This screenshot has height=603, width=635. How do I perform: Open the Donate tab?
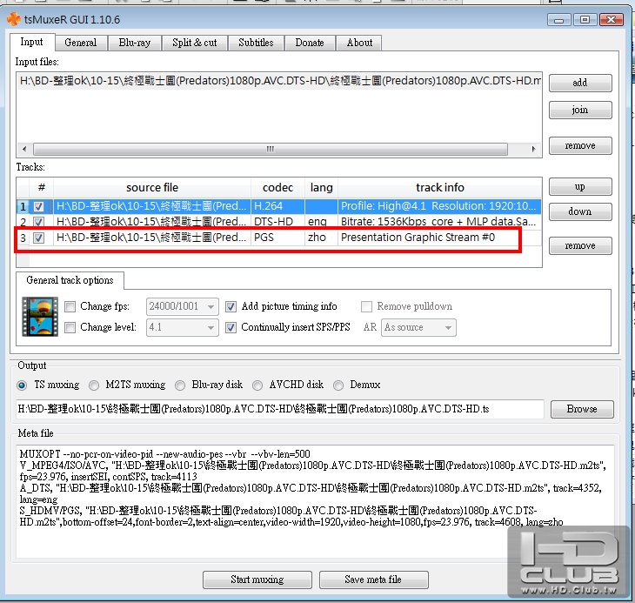pyautogui.click(x=310, y=43)
